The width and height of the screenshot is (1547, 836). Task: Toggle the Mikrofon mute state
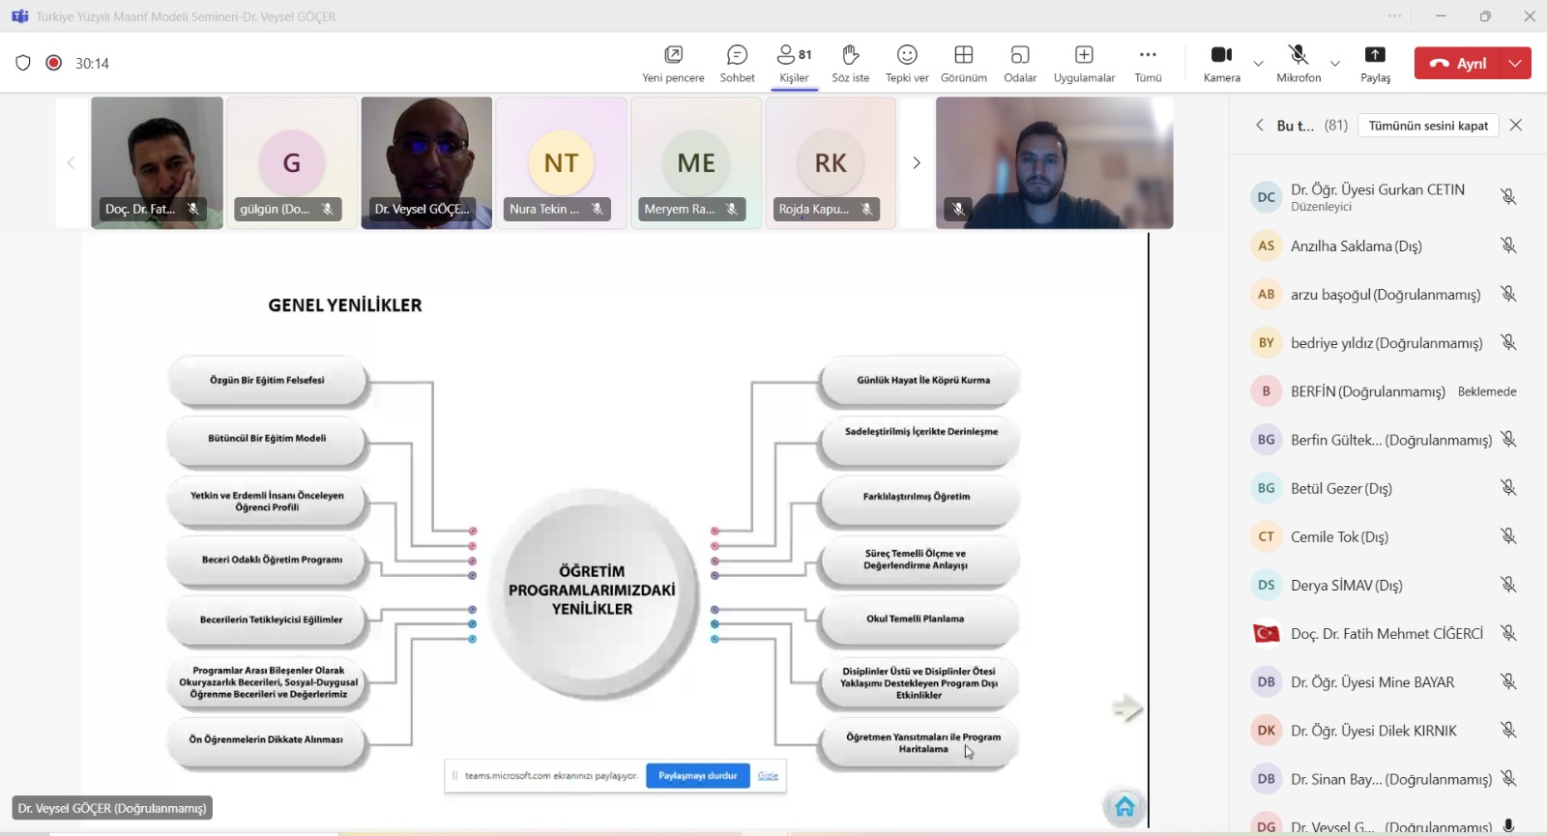pyautogui.click(x=1299, y=63)
